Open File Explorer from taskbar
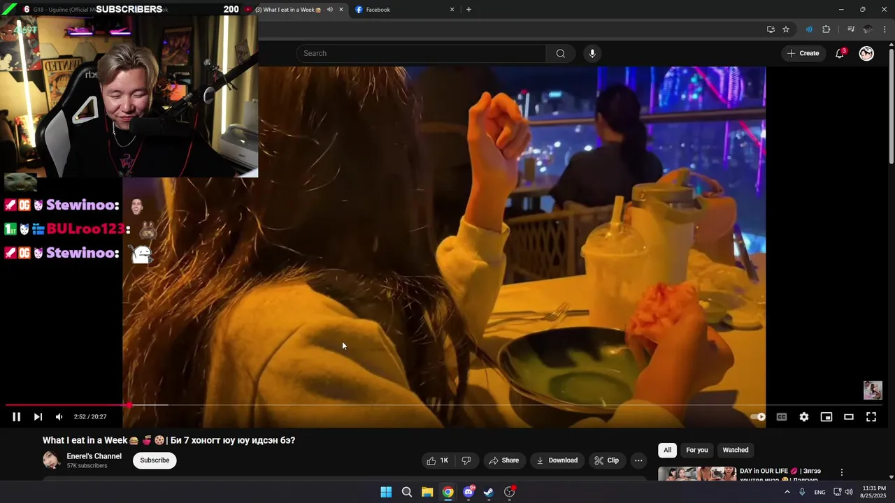 pos(427,492)
